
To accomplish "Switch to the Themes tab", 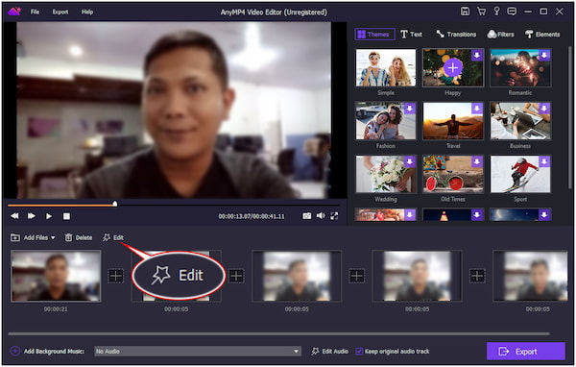I will (374, 35).
